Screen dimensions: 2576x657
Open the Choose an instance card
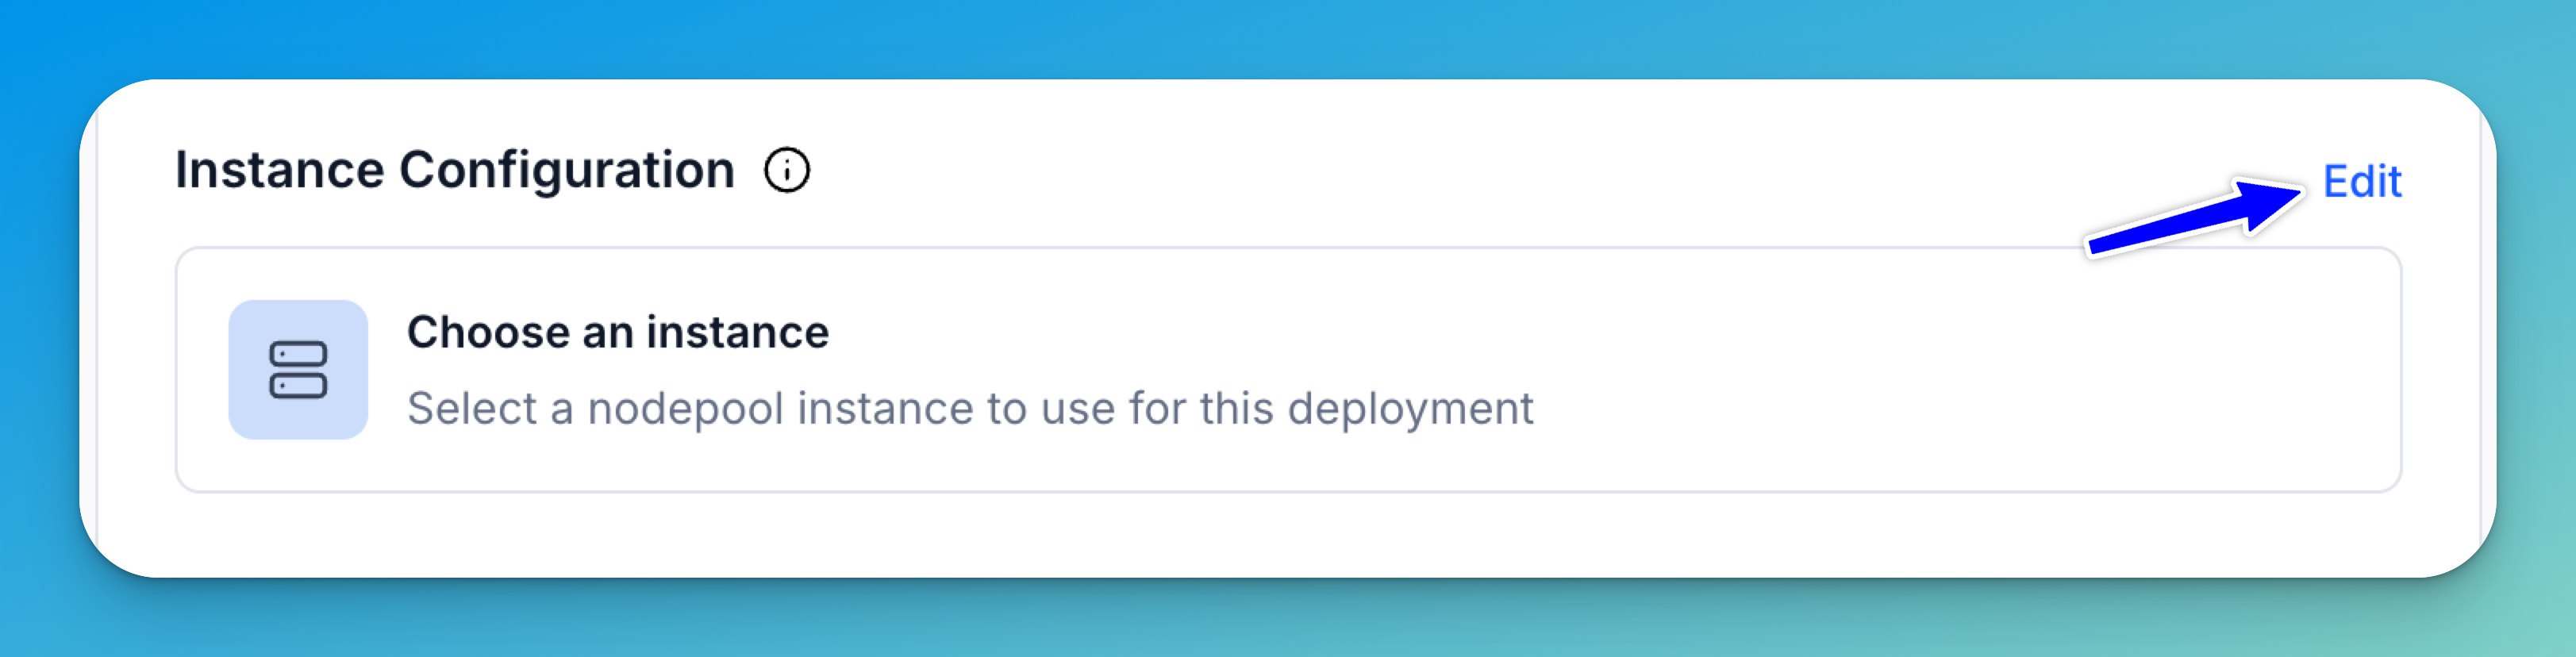pos(1288,369)
